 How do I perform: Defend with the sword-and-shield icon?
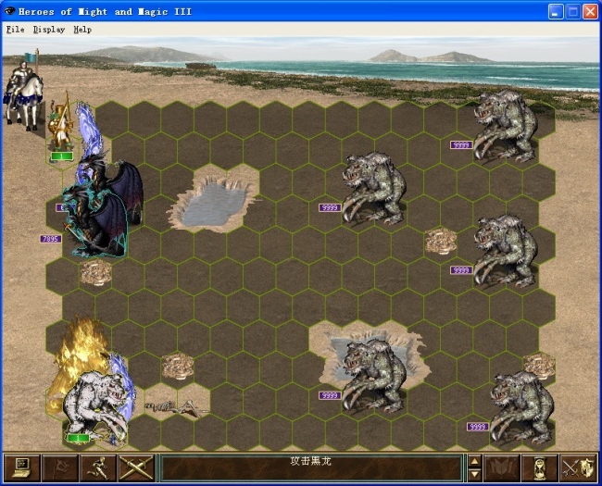(x=578, y=468)
